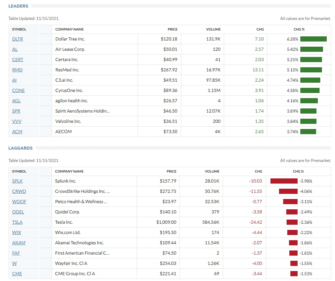Select CyrusOne Inc. company name
Screen dimensions: 335x281
pos(69,91)
